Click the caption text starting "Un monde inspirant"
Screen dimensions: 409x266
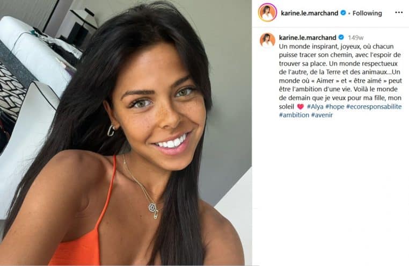[x=340, y=81]
